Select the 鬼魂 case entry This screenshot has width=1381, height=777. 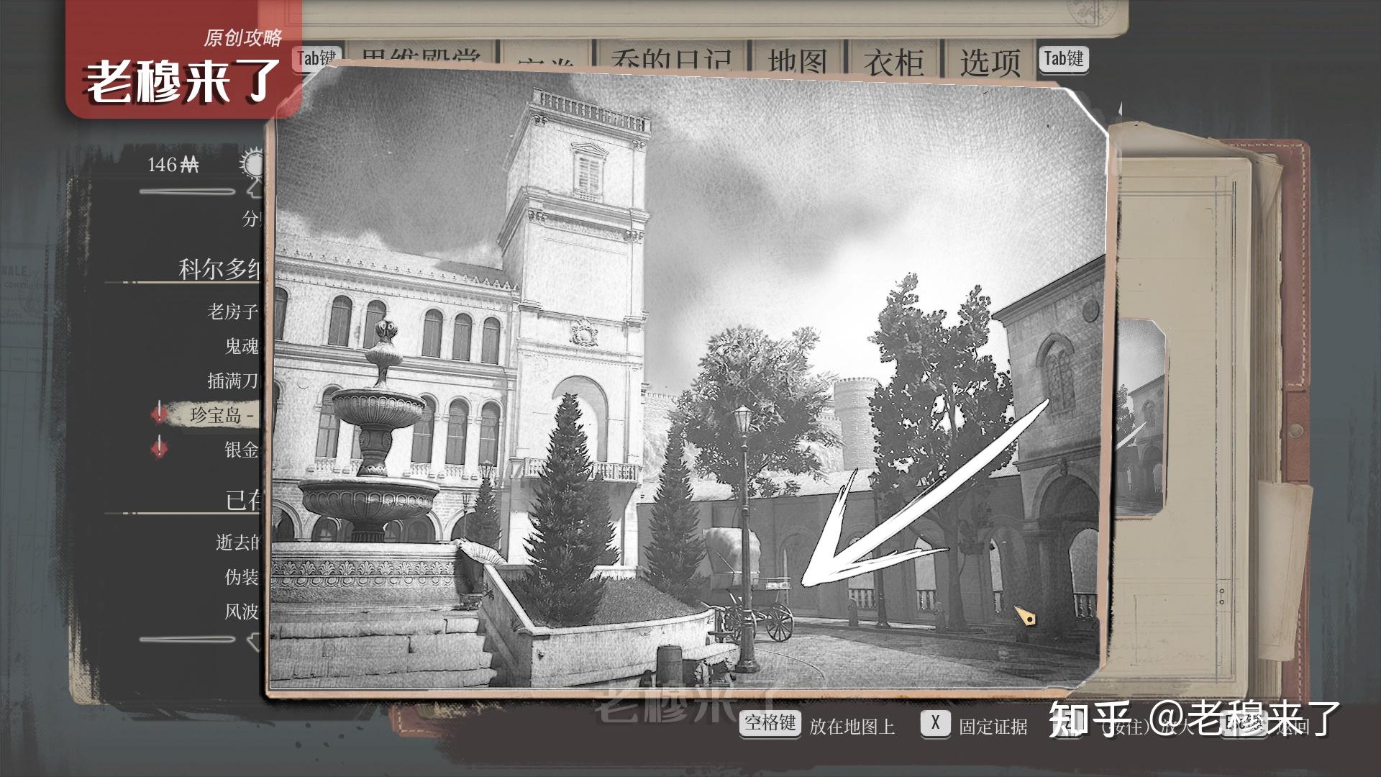[x=241, y=346]
